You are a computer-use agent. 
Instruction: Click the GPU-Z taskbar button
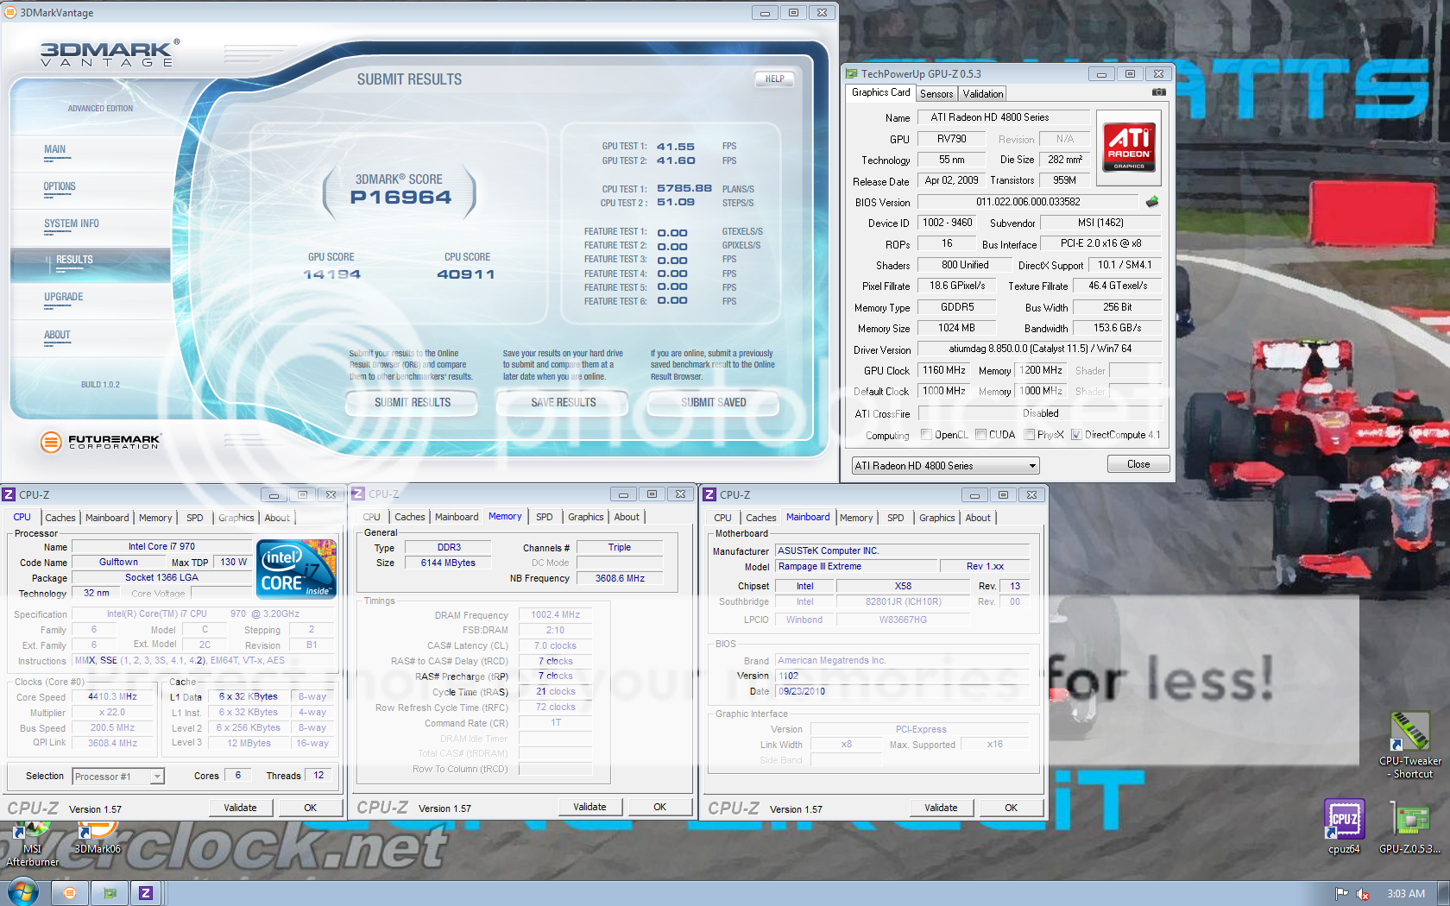pos(110,893)
